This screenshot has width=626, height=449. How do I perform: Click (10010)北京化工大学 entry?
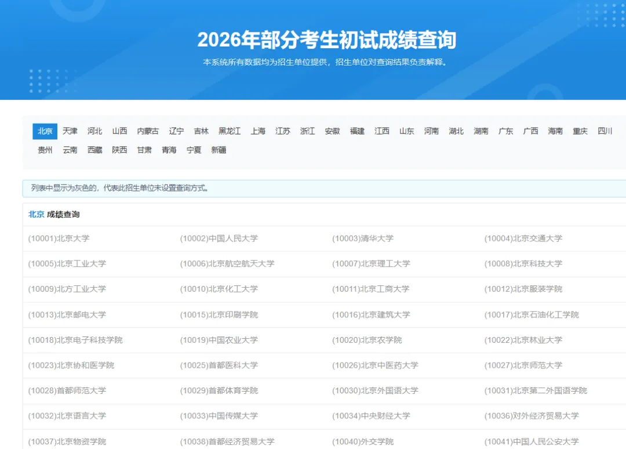tap(219, 289)
